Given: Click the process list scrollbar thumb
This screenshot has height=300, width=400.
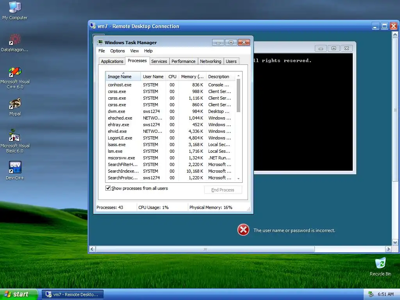Looking at the screenshot, I should pos(239,95).
